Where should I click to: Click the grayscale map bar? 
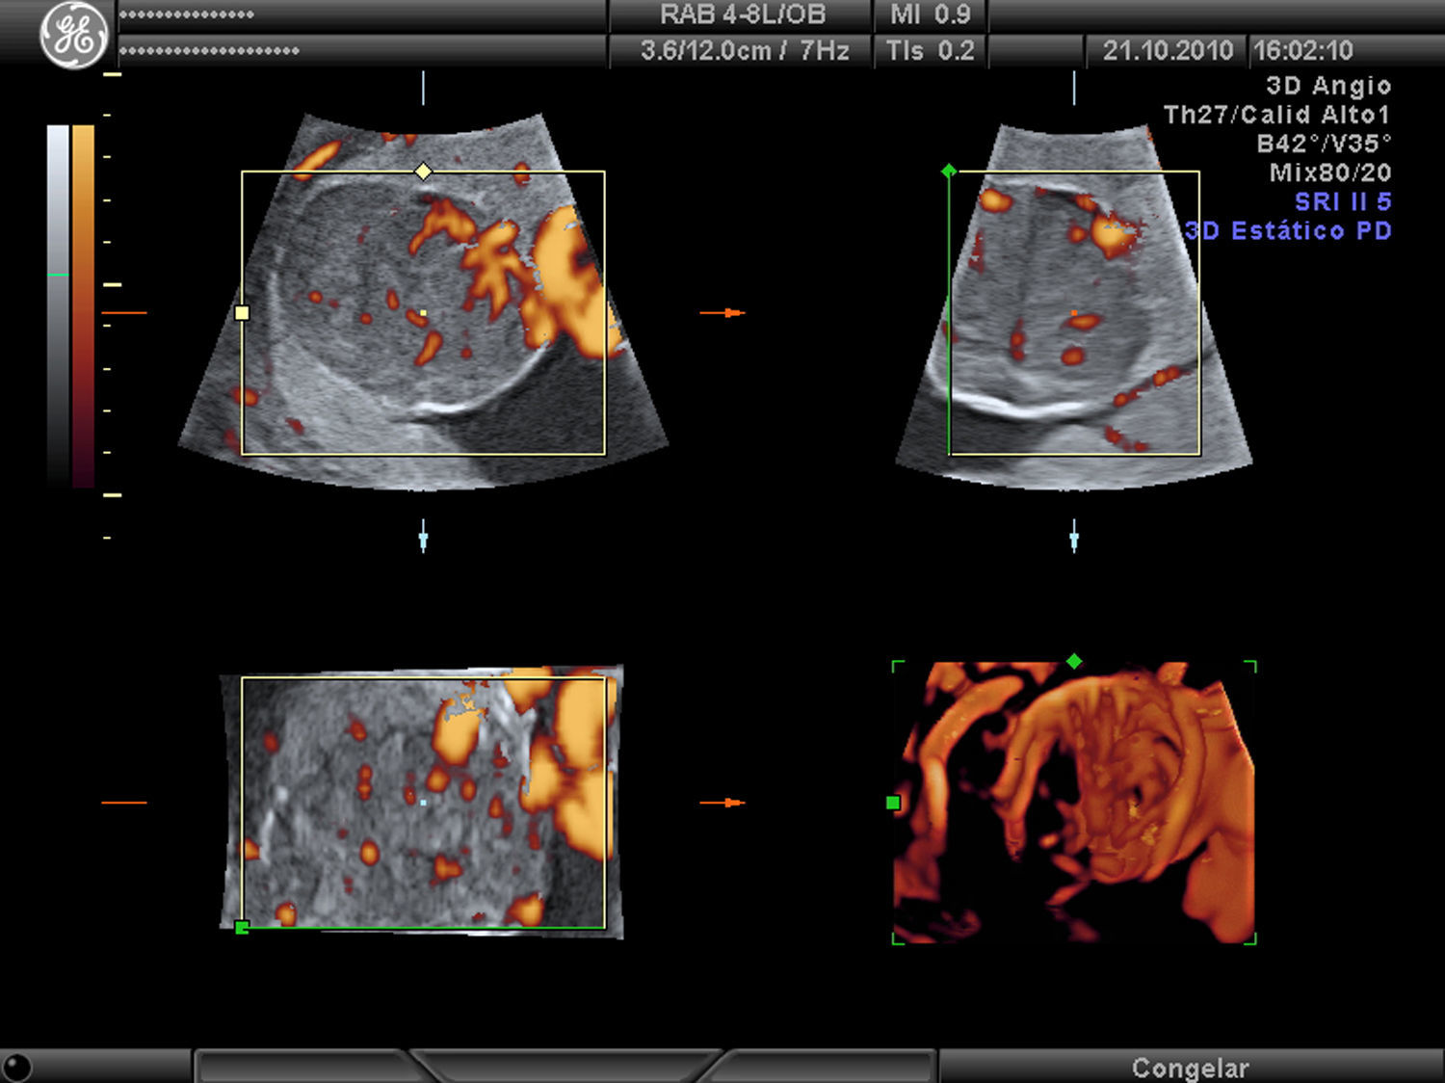pos(58,304)
